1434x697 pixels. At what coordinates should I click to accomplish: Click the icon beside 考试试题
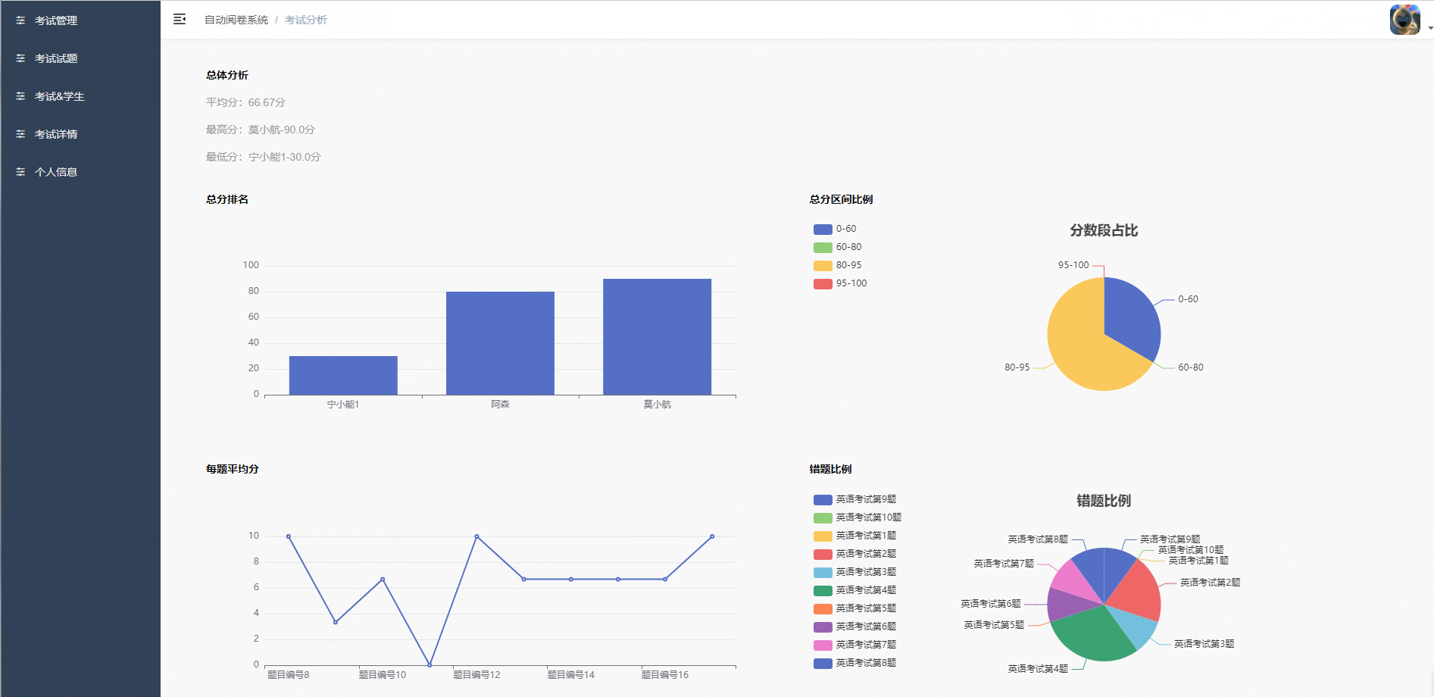tap(20, 58)
